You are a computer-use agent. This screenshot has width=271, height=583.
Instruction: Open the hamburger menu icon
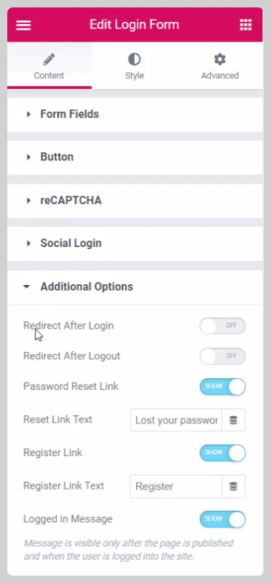23,26
